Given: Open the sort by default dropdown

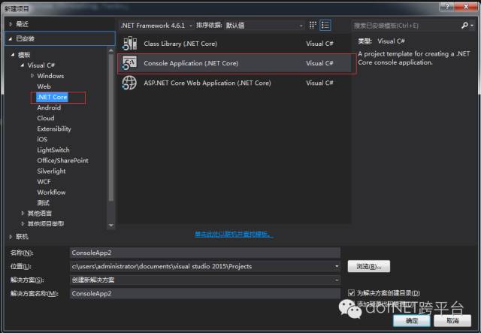Looking at the screenshot, I should 265,26.
